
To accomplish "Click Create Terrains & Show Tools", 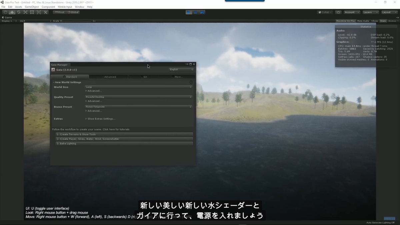I will tap(124, 134).
